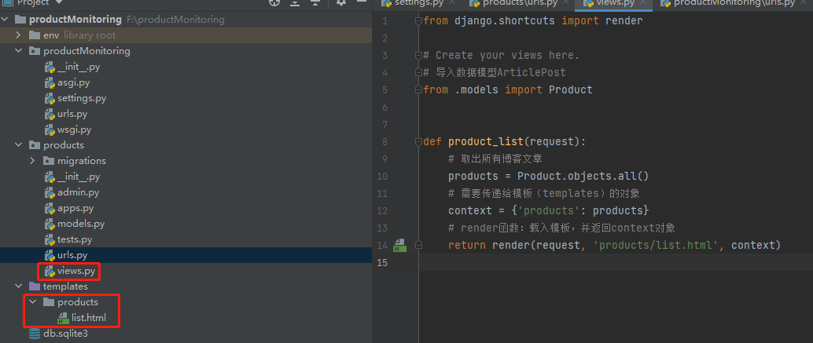Select views.py in the project tree
Screen dimensions: 813x343
pyautogui.click(x=76, y=271)
